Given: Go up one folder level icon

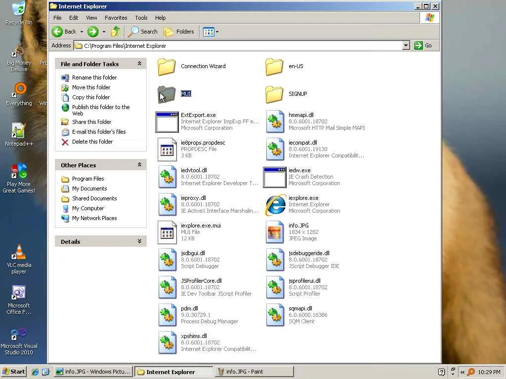Looking at the screenshot, I should click(116, 32).
